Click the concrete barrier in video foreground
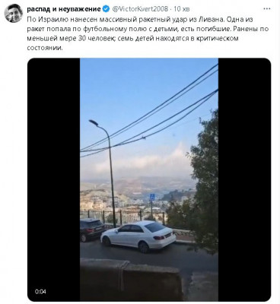This screenshot has height=304, width=280. 131,279
